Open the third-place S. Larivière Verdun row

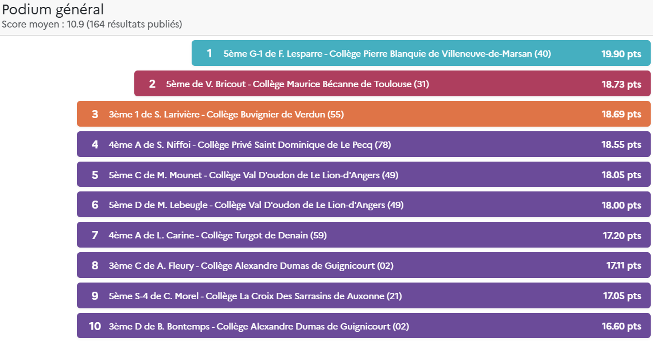coord(364,114)
